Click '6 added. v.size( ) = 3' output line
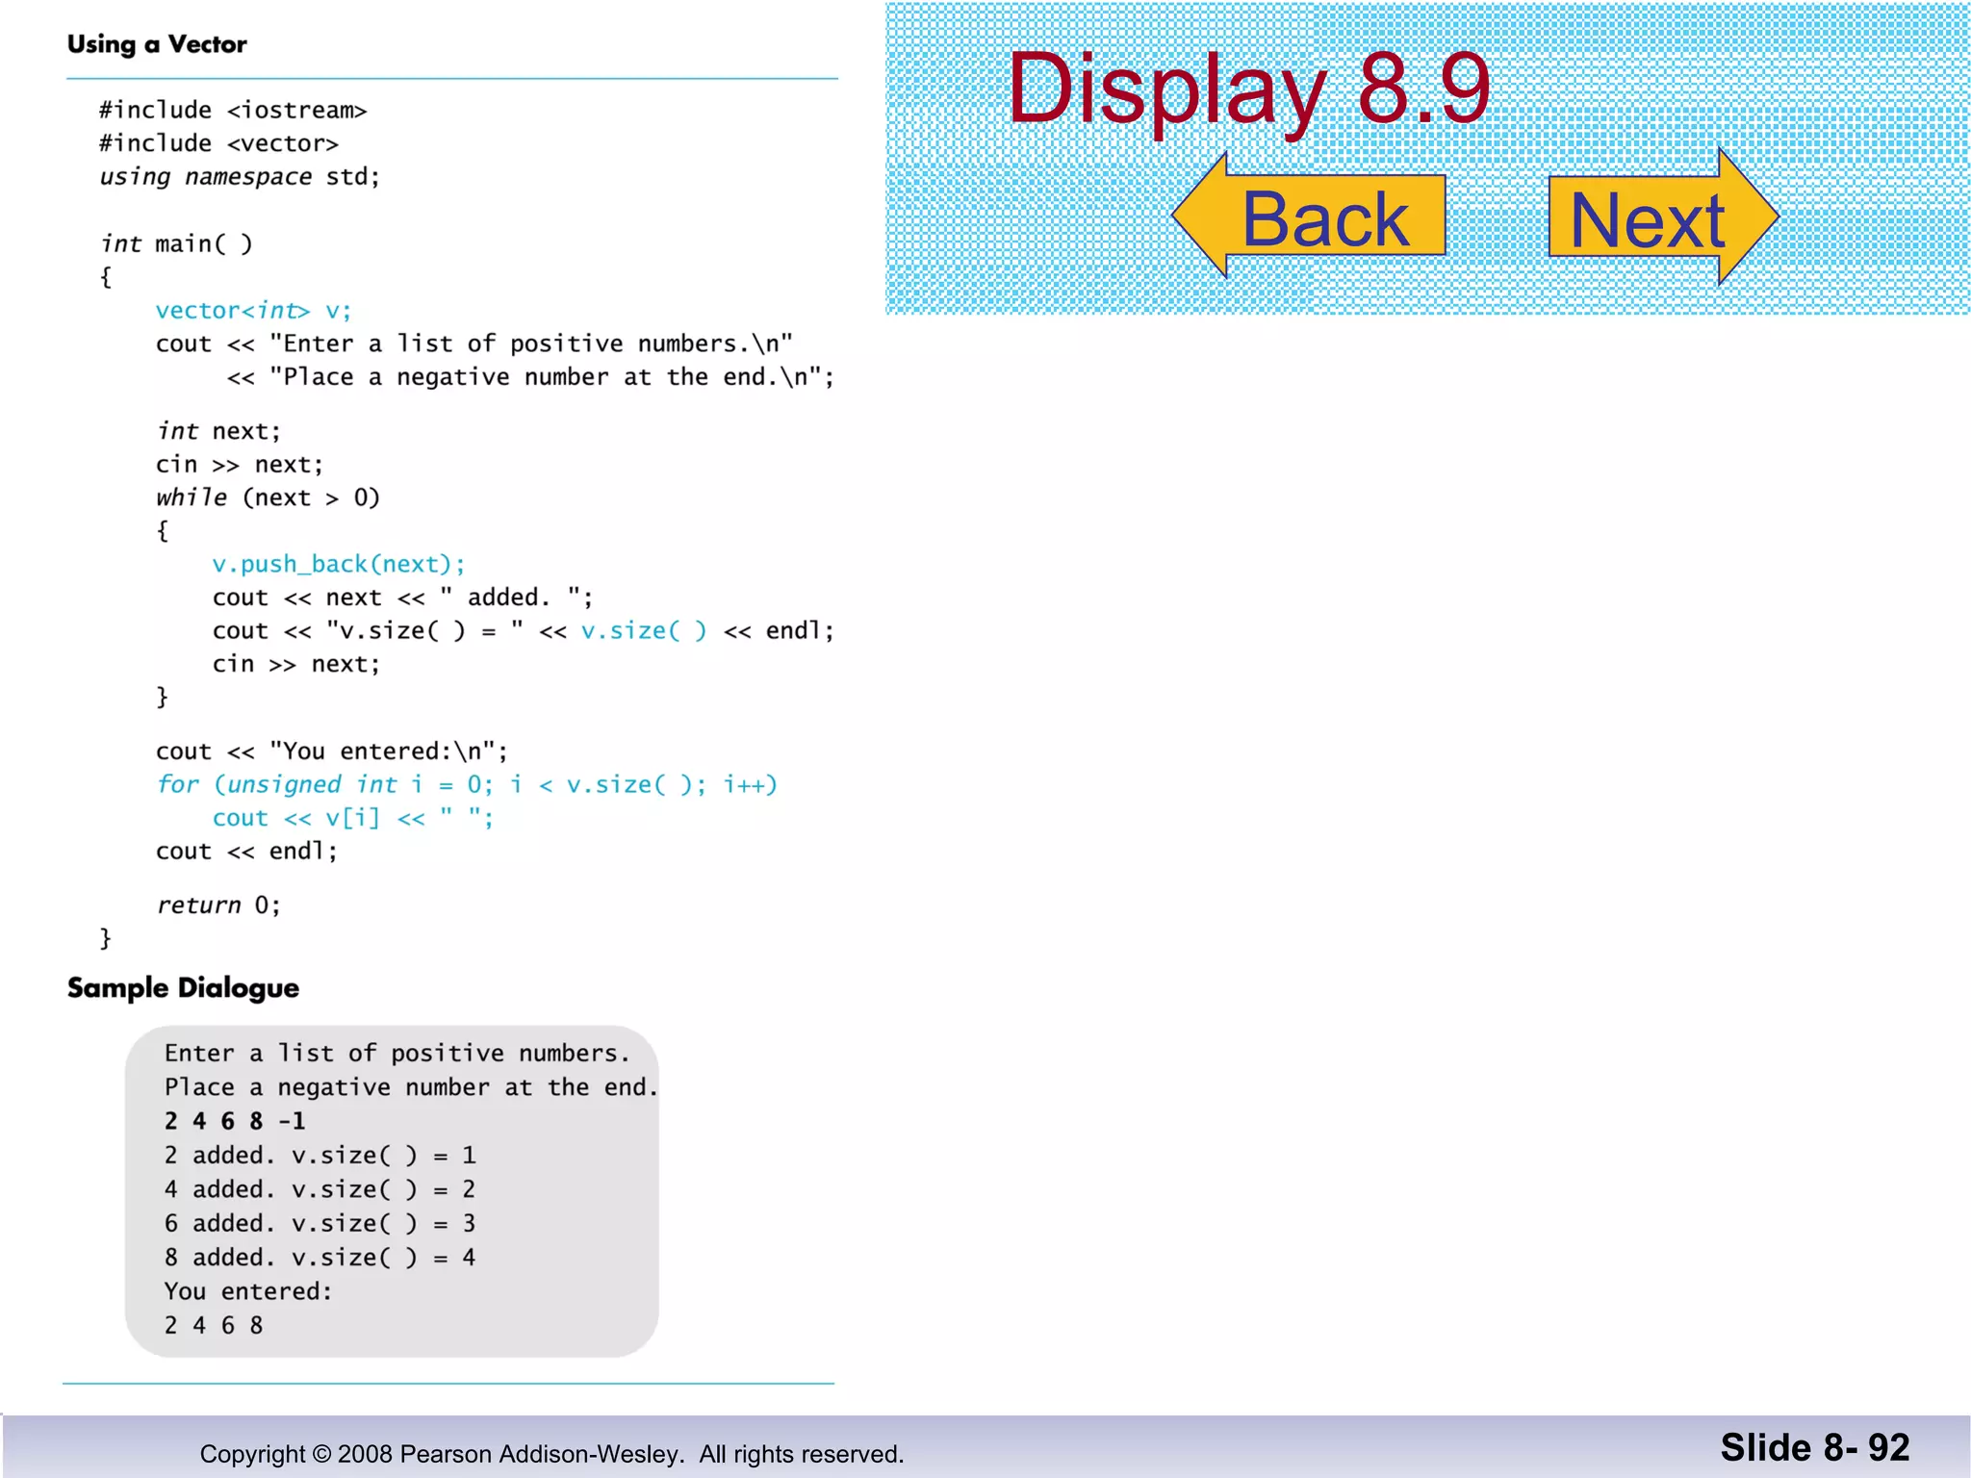 point(320,1224)
